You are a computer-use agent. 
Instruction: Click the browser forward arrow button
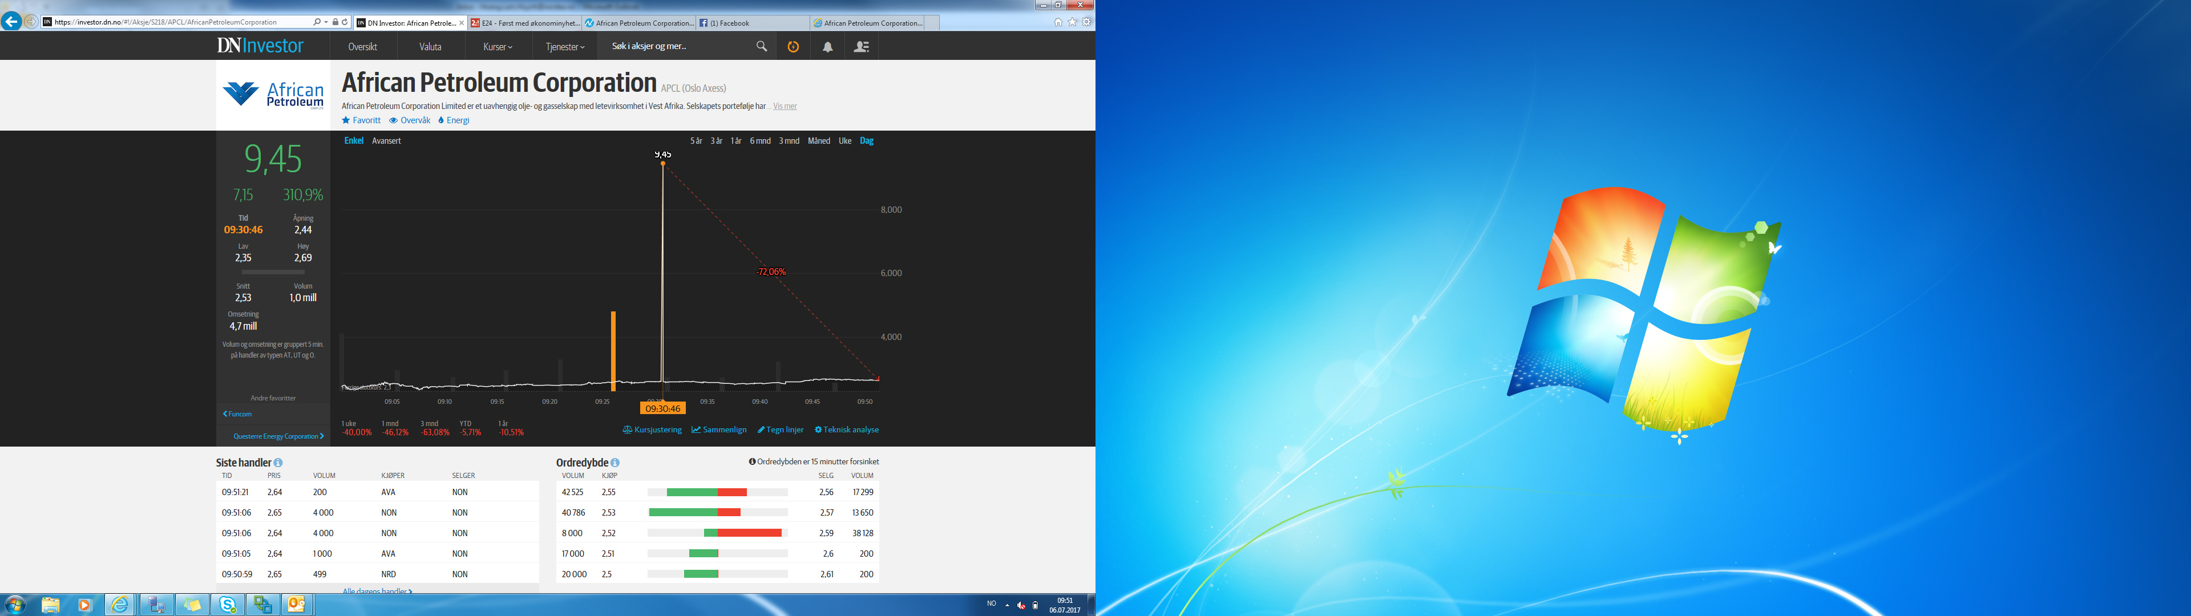[31, 22]
